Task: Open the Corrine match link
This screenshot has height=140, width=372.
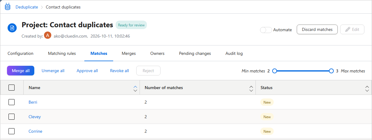Action: pyautogui.click(x=36, y=131)
